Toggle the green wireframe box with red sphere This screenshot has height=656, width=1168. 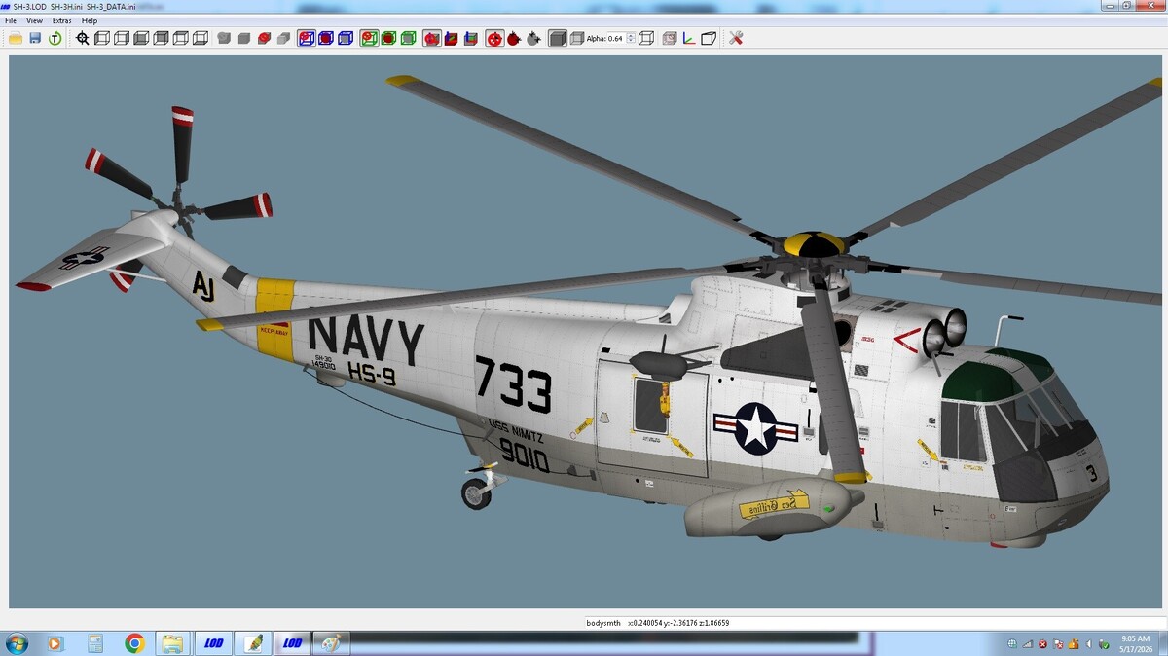[369, 38]
